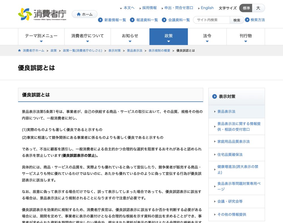The width and height of the screenshot is (283, 223).
Task: Jump to 本文へ link
Action: click(x=129, y=8)
